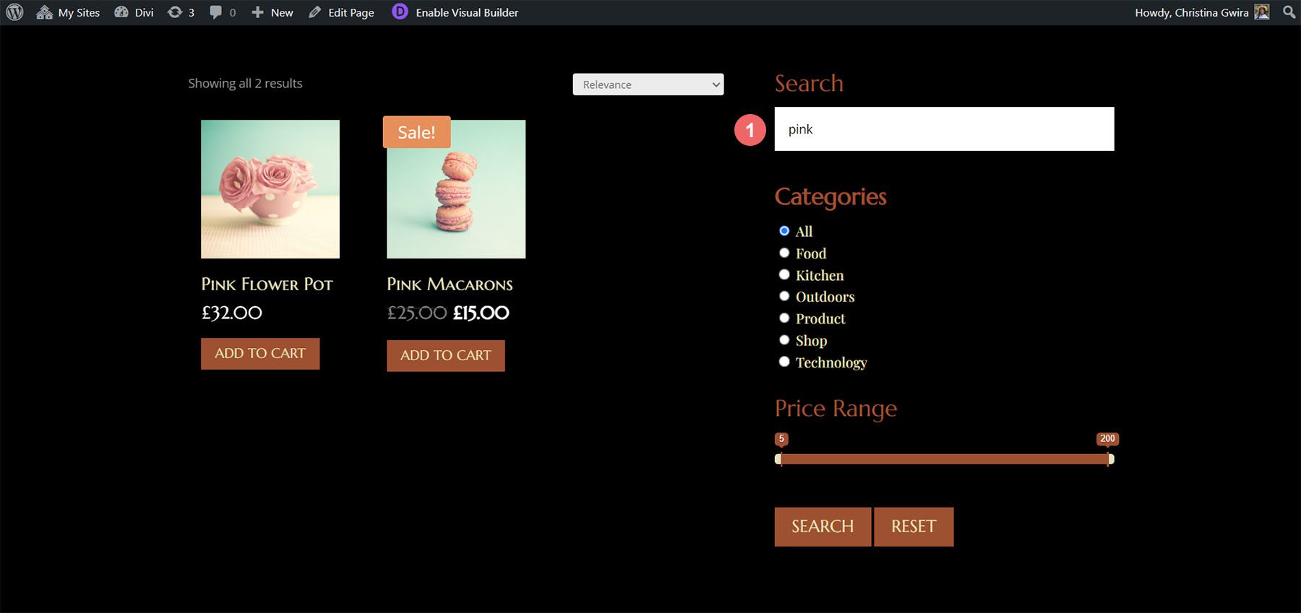Click the SEARCH button
1301x613 pixels.
[x=823, y=526]
